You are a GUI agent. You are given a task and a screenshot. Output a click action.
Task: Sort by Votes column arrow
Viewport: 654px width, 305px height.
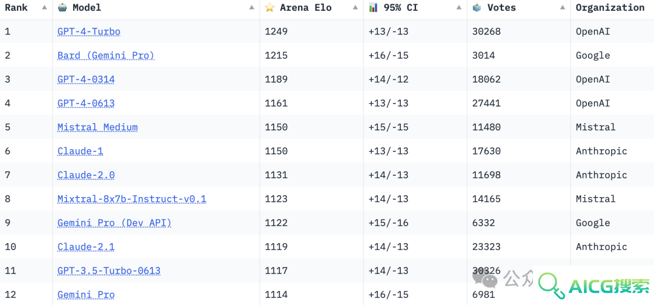(x=562, y=7)
